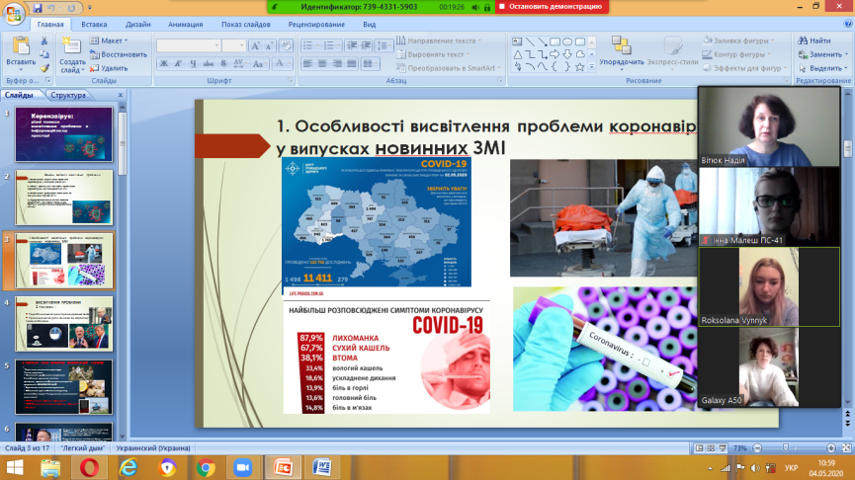Click the Создать слайд icon
This screenshot has height=480, width=855.
tap(72, 46)
